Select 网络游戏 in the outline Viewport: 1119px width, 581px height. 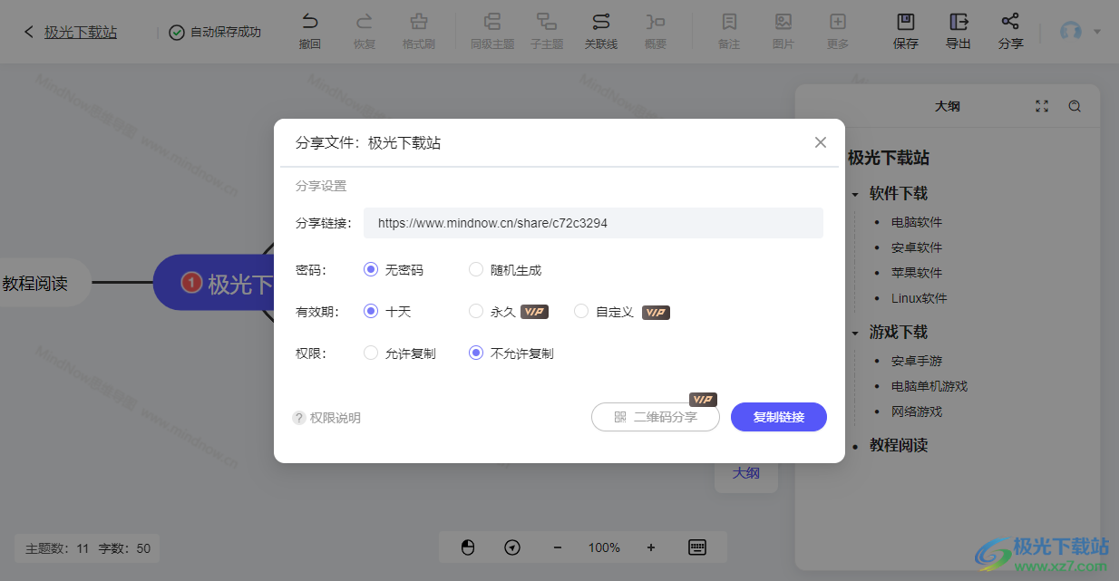pos(917,412)
